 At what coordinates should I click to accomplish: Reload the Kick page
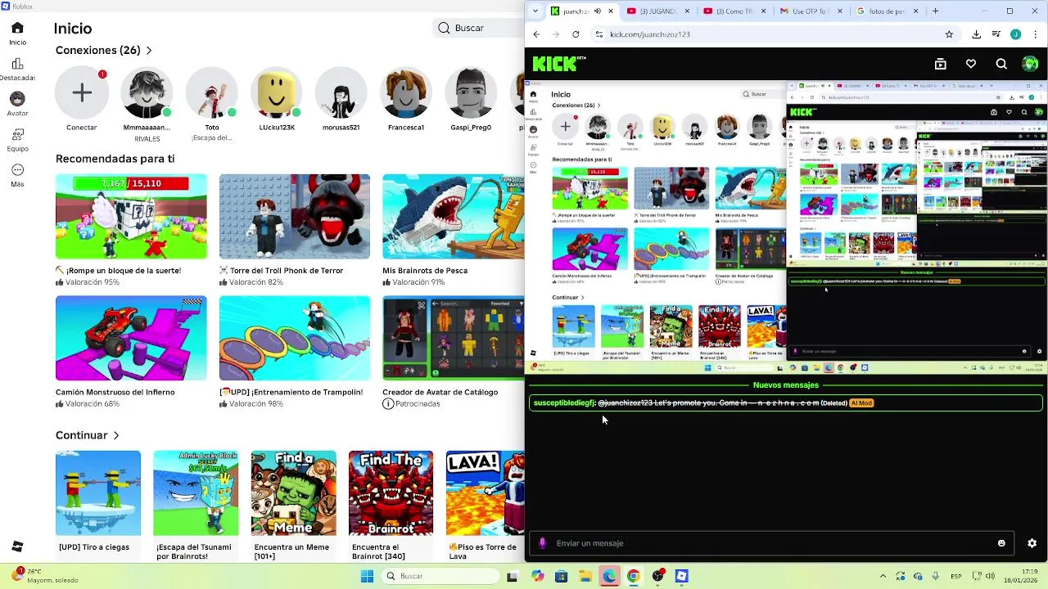coord(576,34)
